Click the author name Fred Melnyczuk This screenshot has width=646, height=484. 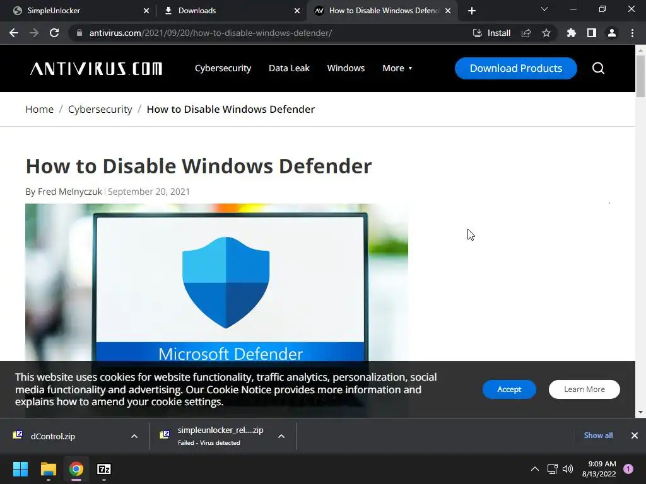click(69, 192)
